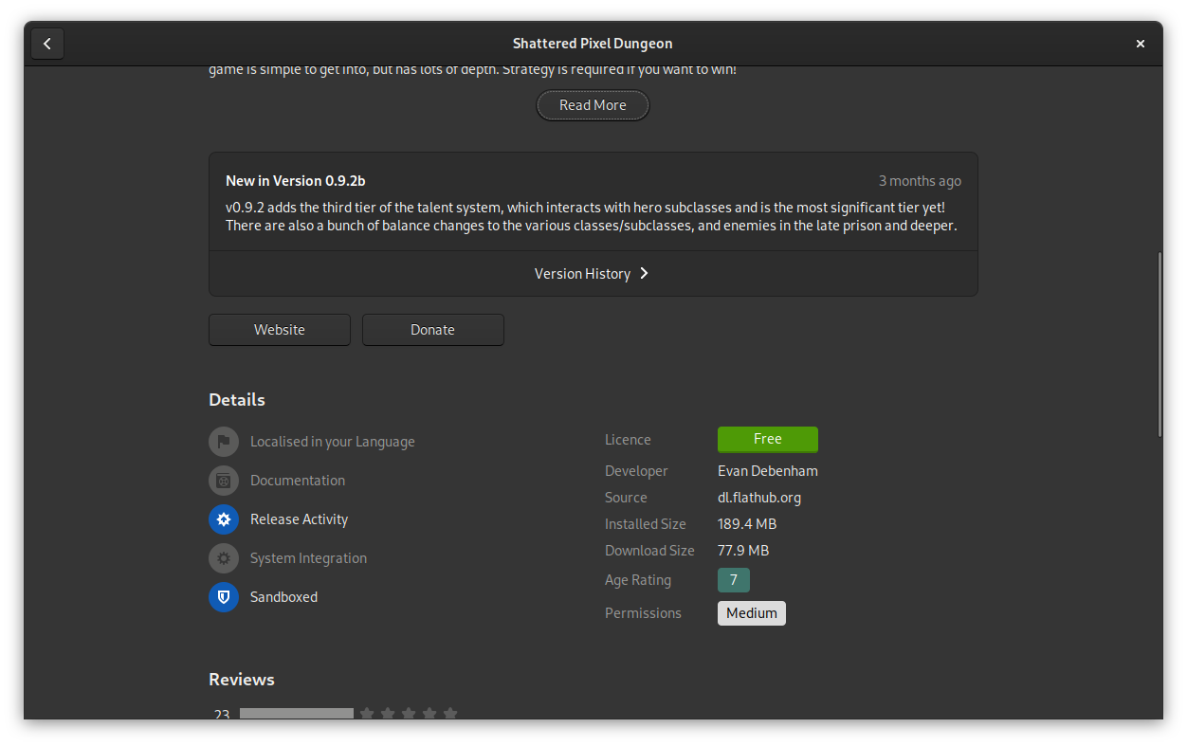Image resolution: width=1187 pixels, height=746 pixels.
Task: Click the 'New in Version 0.9.2b' heading
Action: 296,181
